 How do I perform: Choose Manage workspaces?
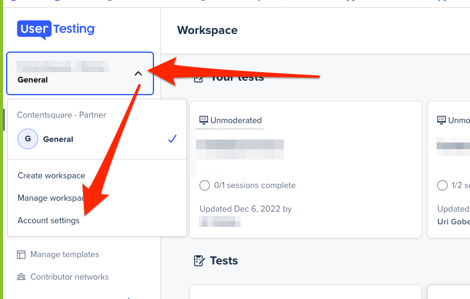pos(51,198)
